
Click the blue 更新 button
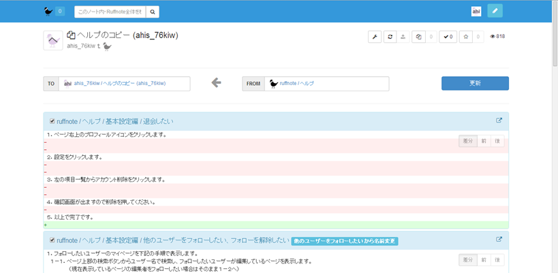(x=475, y=83)
